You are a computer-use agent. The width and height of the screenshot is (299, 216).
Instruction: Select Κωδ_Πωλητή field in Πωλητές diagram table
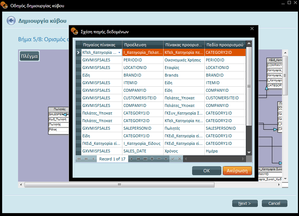(58, 120)
